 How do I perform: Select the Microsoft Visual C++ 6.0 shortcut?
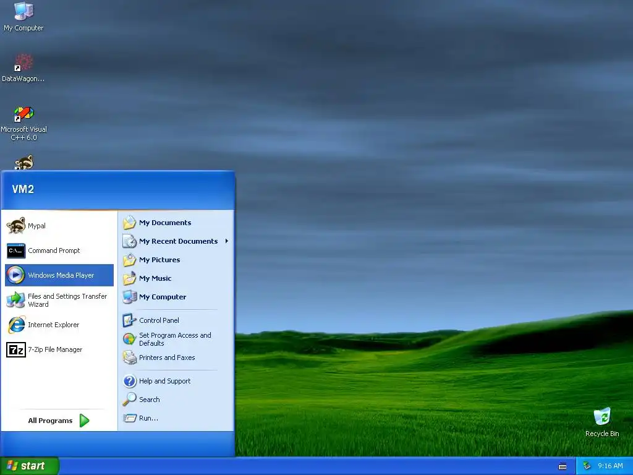coord(23,123)
